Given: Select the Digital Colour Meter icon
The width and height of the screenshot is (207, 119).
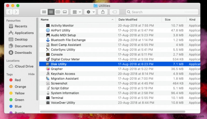Looking at the screenshot, I should point(48,59).
